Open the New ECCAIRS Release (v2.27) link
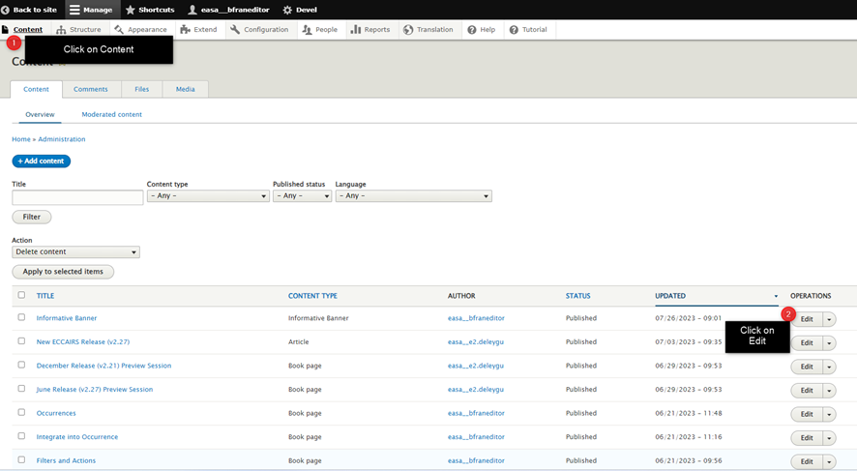Viewport: 857px width, 471px height. click(x=83, y=341)
